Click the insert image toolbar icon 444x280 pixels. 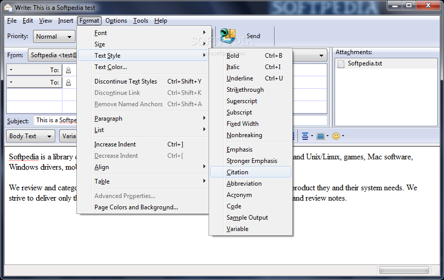(x=321, y=136)
